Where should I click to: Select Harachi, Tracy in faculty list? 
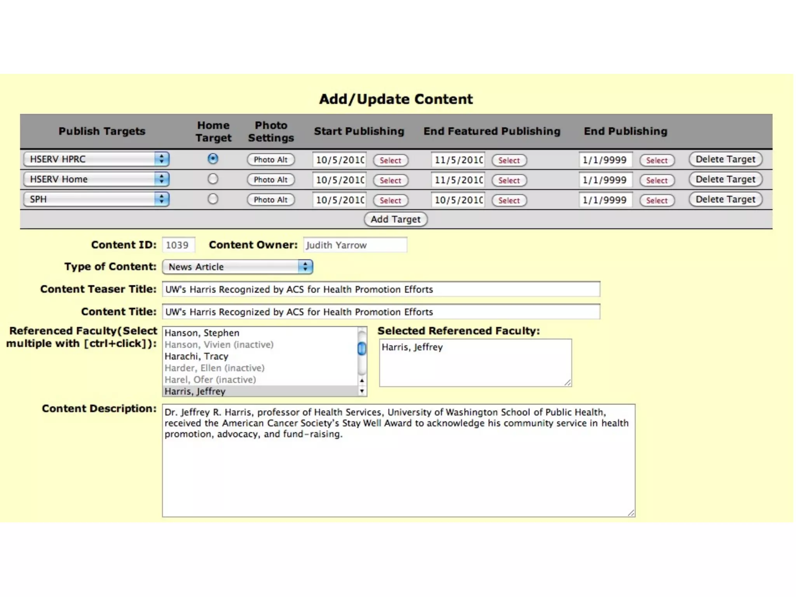196,356
